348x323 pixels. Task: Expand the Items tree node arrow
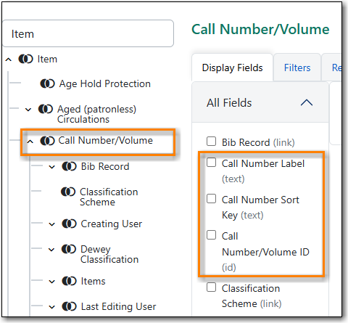tap(52, 282)
